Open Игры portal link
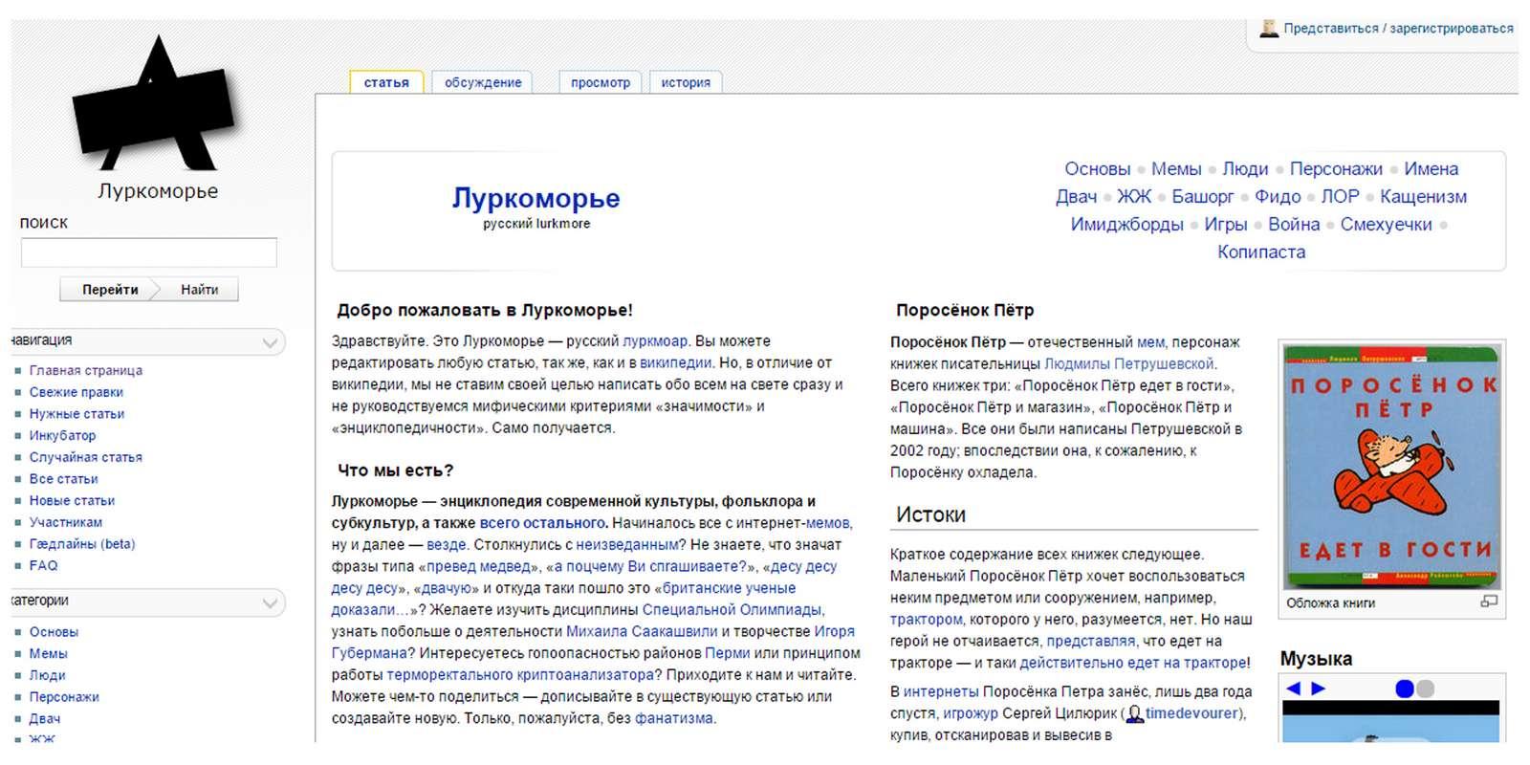Screen dimensions: 1530x765 (x=1226, y=225)
